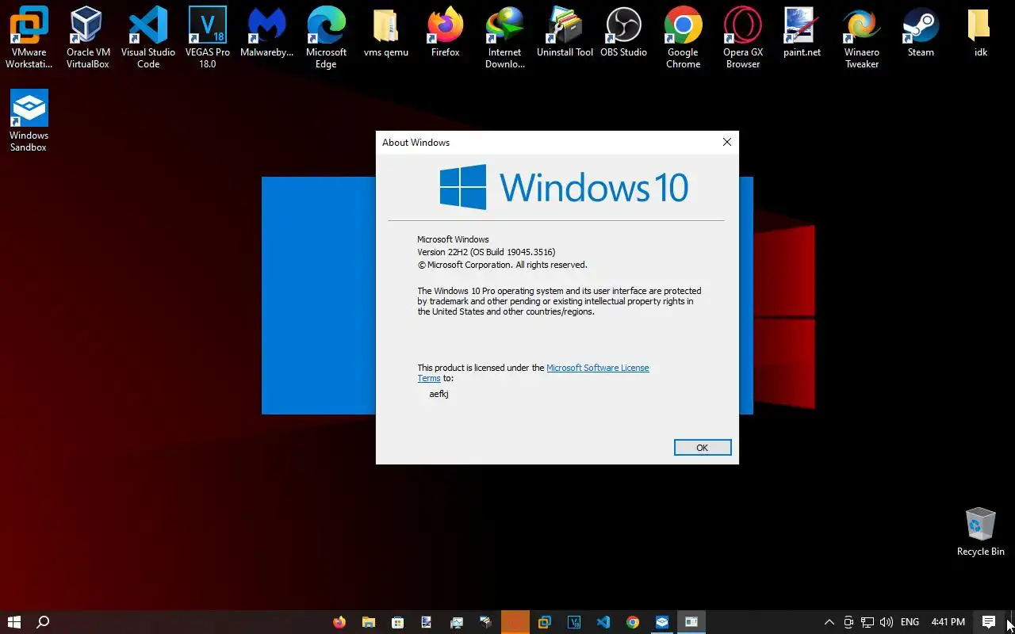The image size is (1015, 634).
Task: Select Internet Download Manager desktop icon
Action: pyautogui.click(x=505, y=37)
